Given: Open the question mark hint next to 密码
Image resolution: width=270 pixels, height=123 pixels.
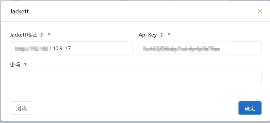Looking at the screenshot, I should tap(25, 65).
